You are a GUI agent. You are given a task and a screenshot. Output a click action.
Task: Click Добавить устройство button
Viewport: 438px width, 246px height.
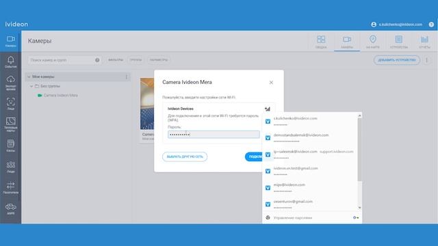397,60
